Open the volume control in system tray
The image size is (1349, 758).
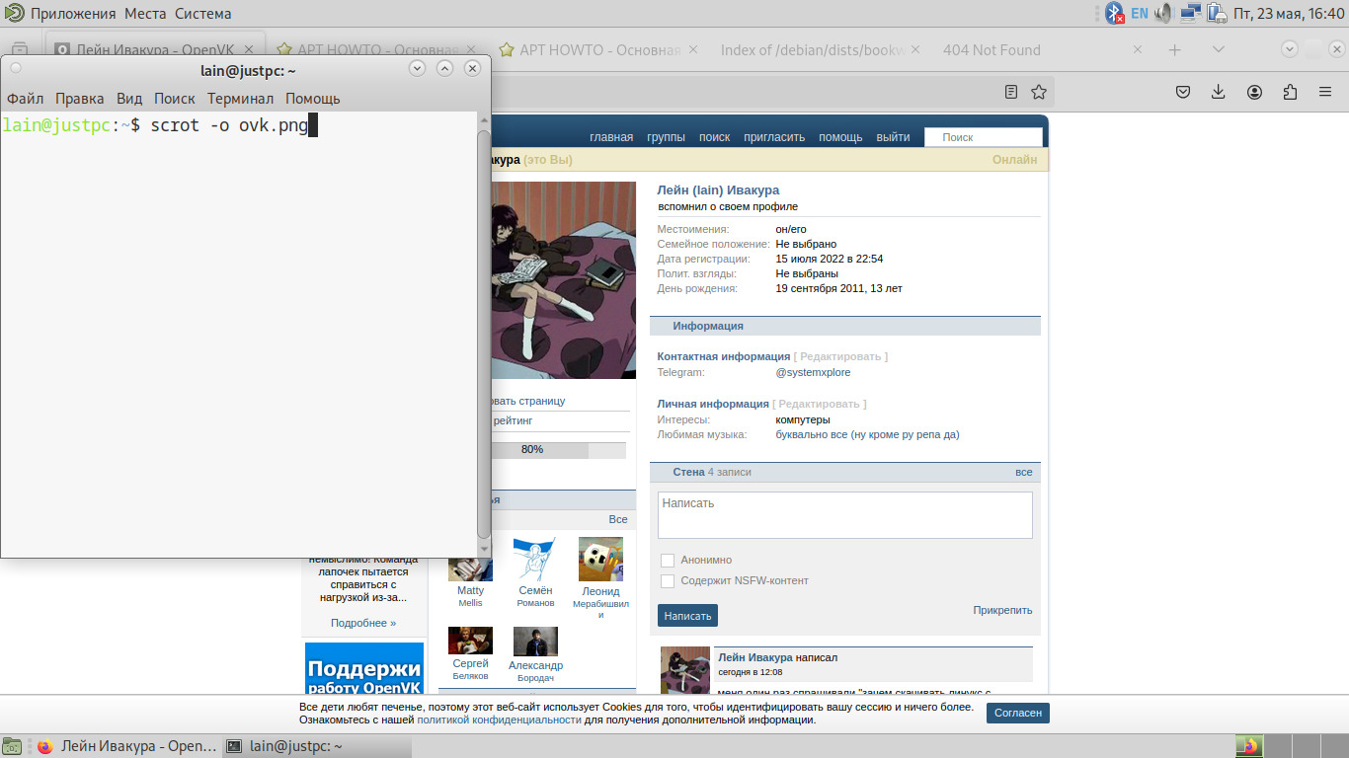pyautogui.click(x=1164, y=13)
